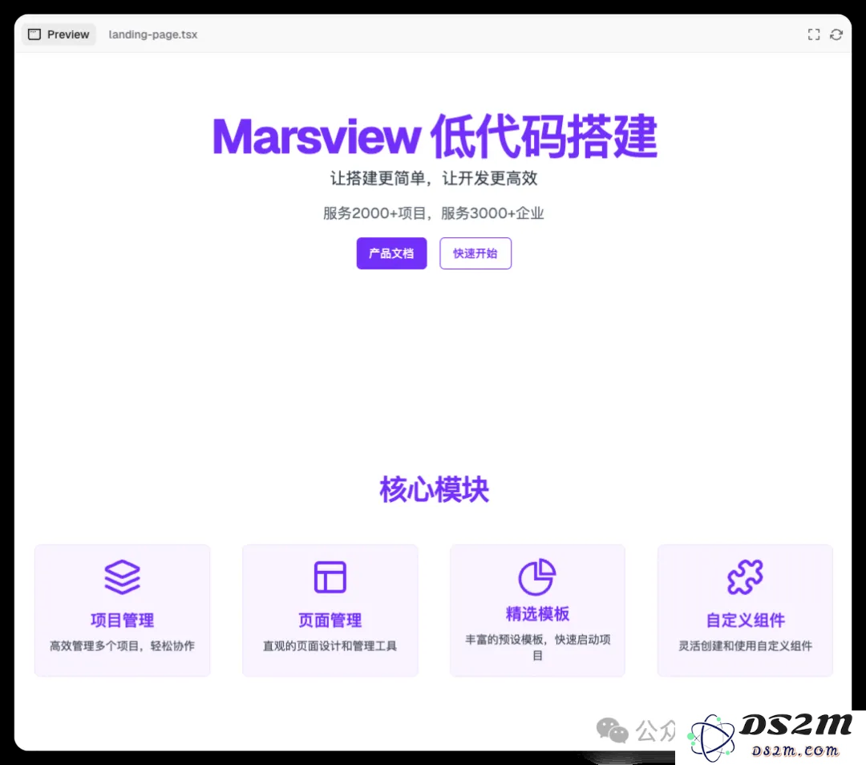Image resolution: width=866 pixels, height=765 pixels.
Task: Click the 核心模块 section heading
Action: click(434, 489)
